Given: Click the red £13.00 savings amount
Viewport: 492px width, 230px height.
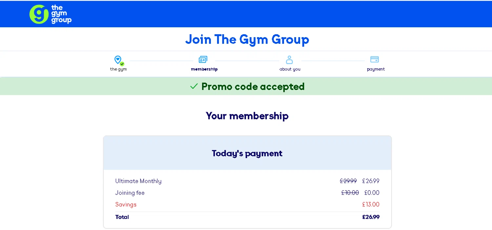Looking at the screenshot, I should coord(371,204).
